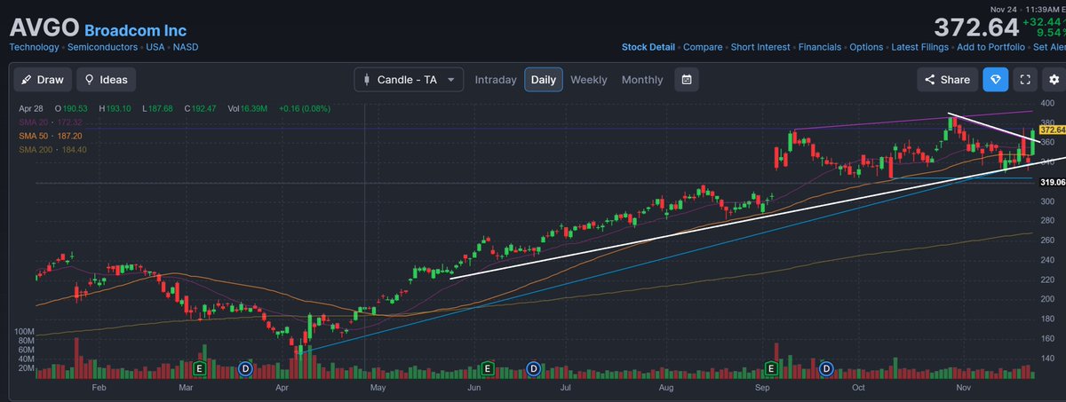1066x402 pixels.
Task: Toggle fullscreen chart mode icon
Action: (1025, 80)
